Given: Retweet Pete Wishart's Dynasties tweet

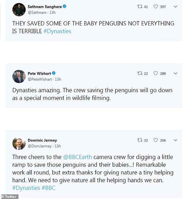Looking at the screenshot, I should pyautogui.click(x=140, y=73).
